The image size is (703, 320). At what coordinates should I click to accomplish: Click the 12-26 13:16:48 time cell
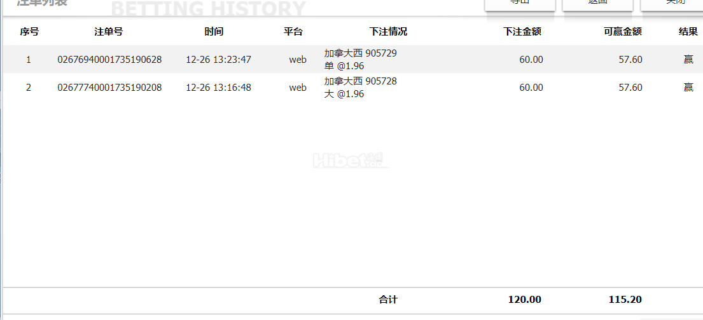[x=218, y=88]
